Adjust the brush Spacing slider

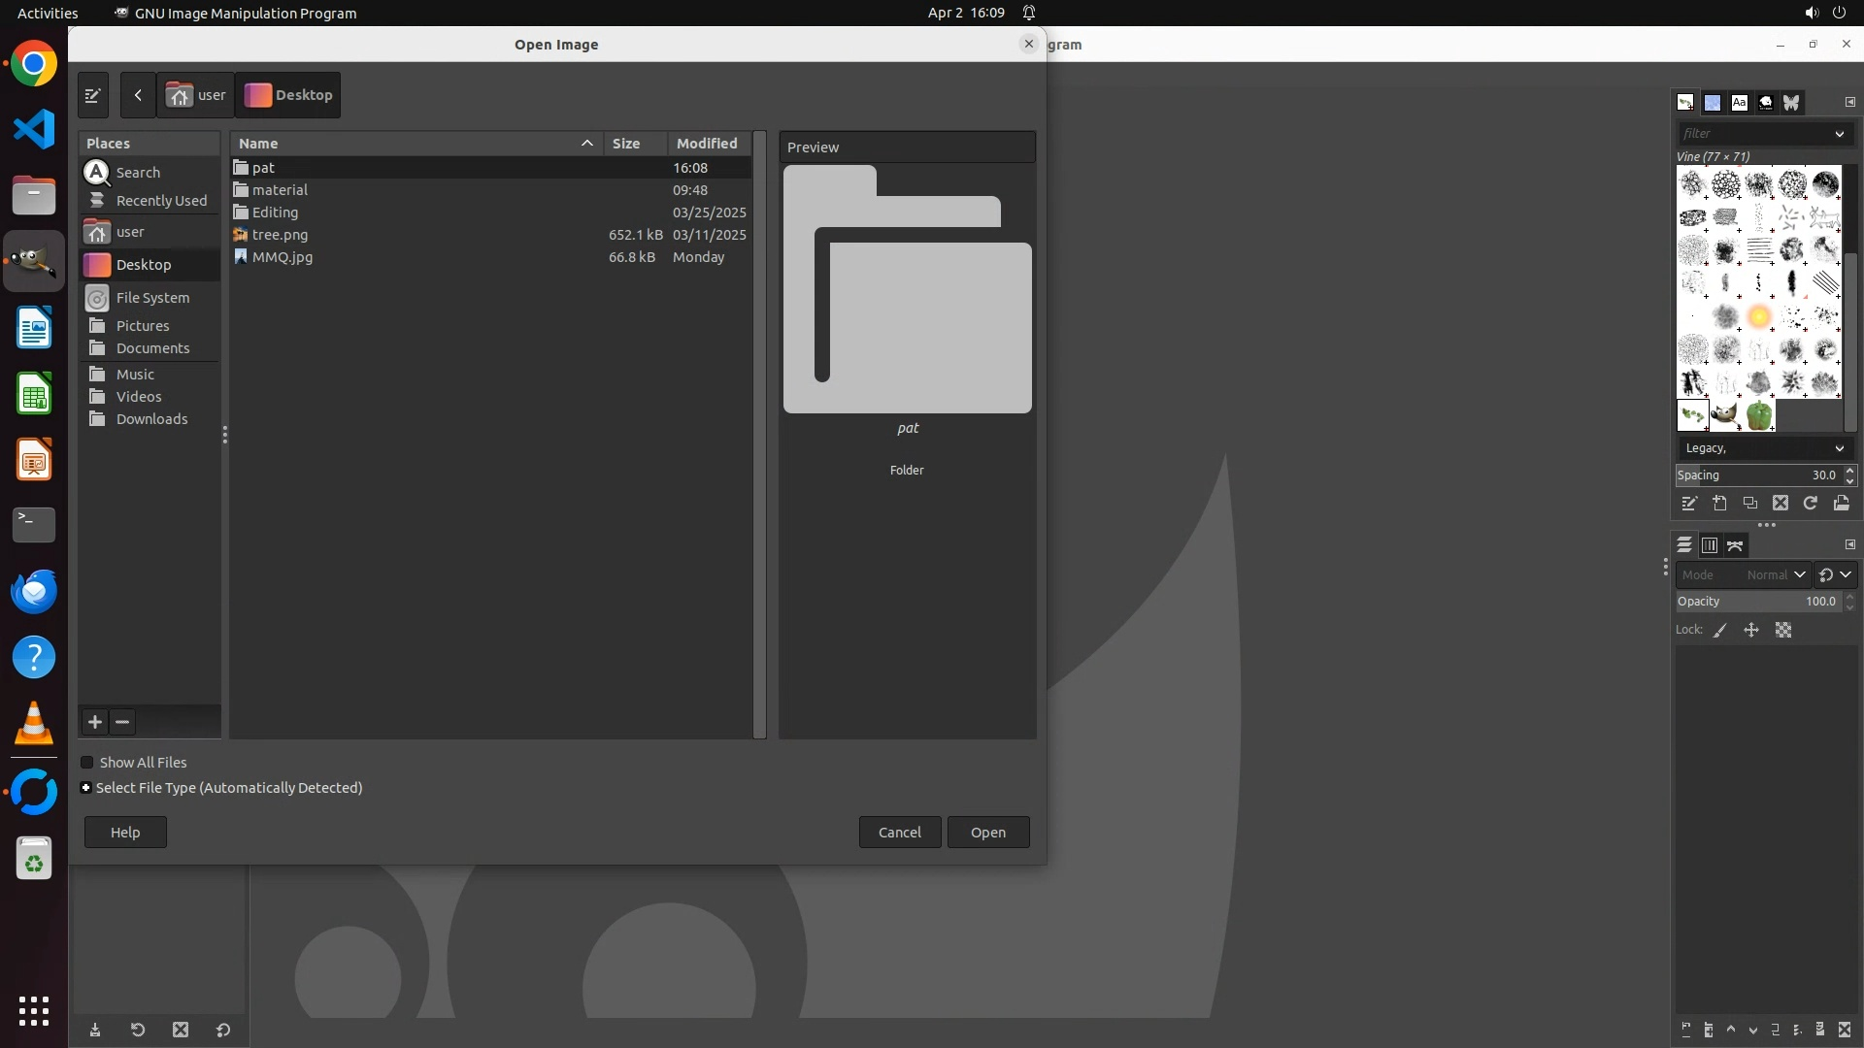(1755, 475)
